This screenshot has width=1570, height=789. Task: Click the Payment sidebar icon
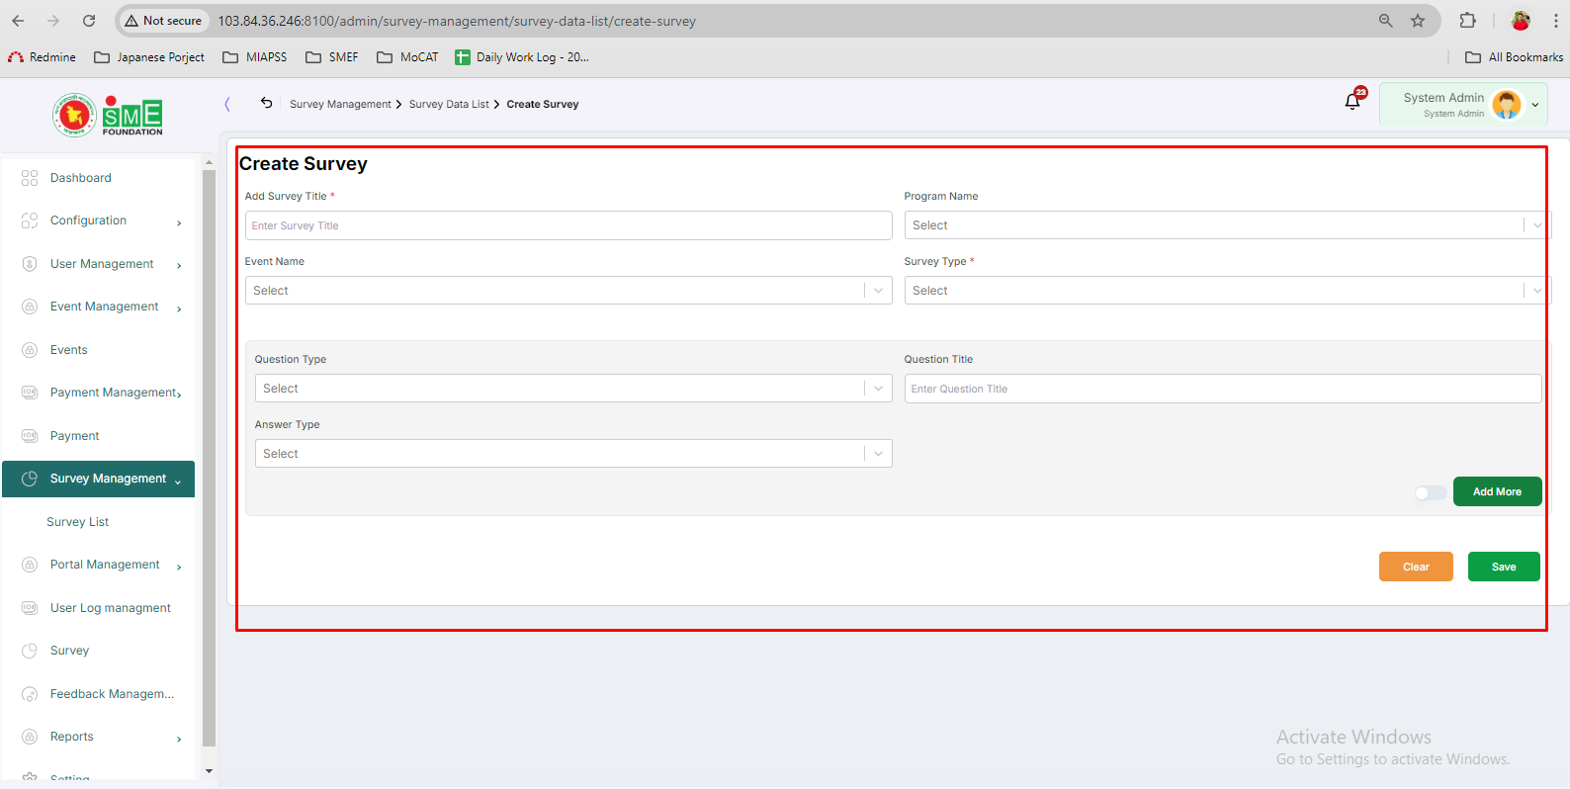click(30, 436)
